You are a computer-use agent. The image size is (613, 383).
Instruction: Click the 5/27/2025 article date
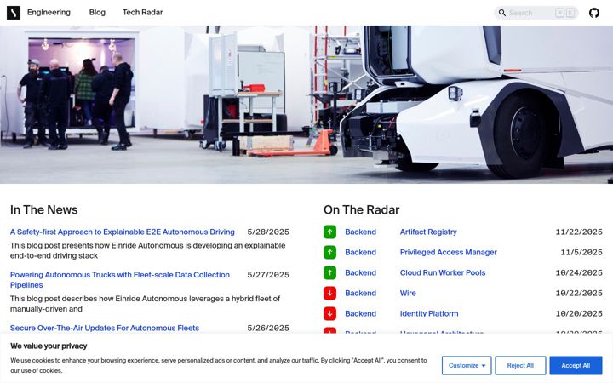point(268,275)
